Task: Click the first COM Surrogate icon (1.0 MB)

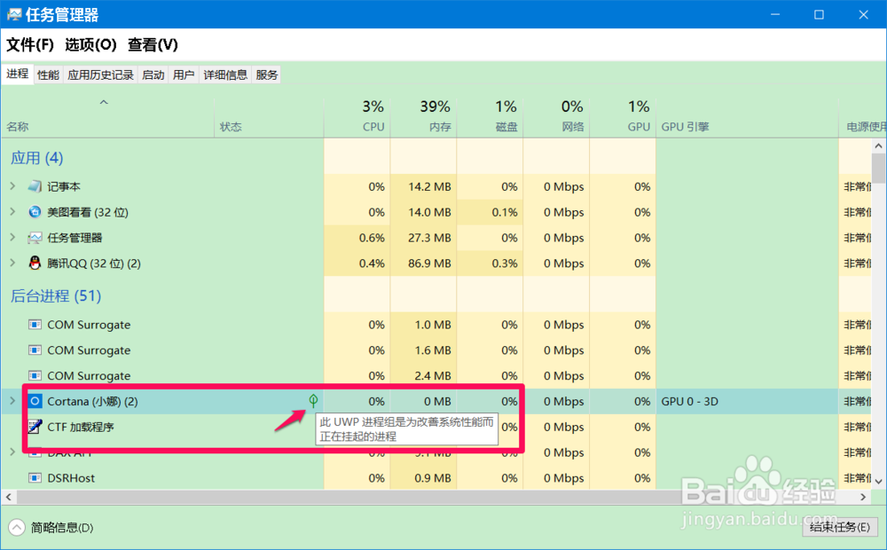Action: tap(35, 324)
